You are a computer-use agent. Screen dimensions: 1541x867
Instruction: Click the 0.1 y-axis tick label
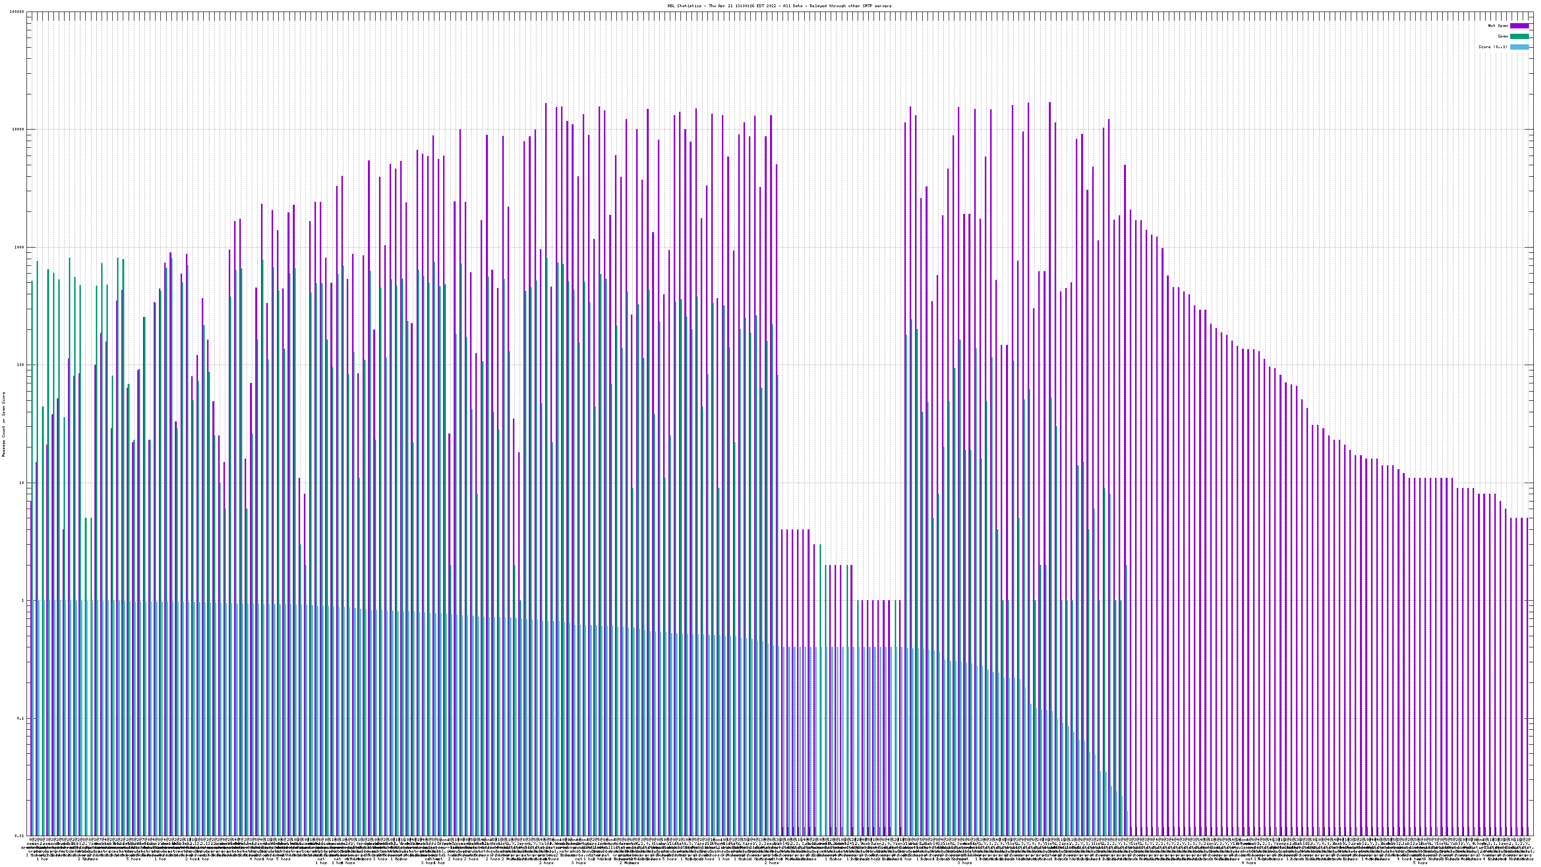click(x=21, y=719)
